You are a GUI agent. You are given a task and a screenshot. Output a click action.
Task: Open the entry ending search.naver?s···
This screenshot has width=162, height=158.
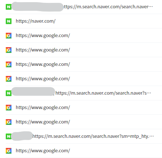tap(103, 93)
